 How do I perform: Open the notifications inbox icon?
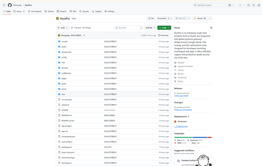pos(259,5)
